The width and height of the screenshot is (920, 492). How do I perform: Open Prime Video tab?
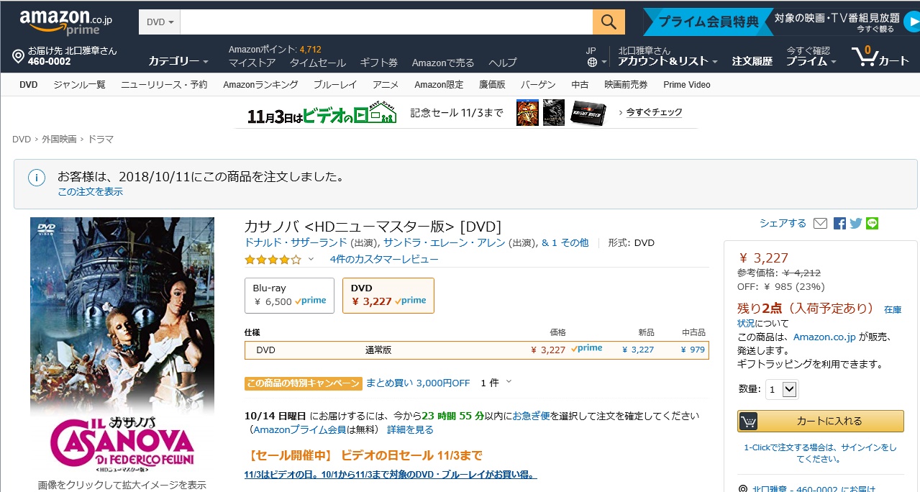[x=686, y=84]
